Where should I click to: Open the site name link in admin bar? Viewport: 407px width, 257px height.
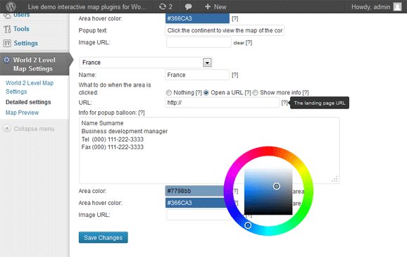point(87,7)
